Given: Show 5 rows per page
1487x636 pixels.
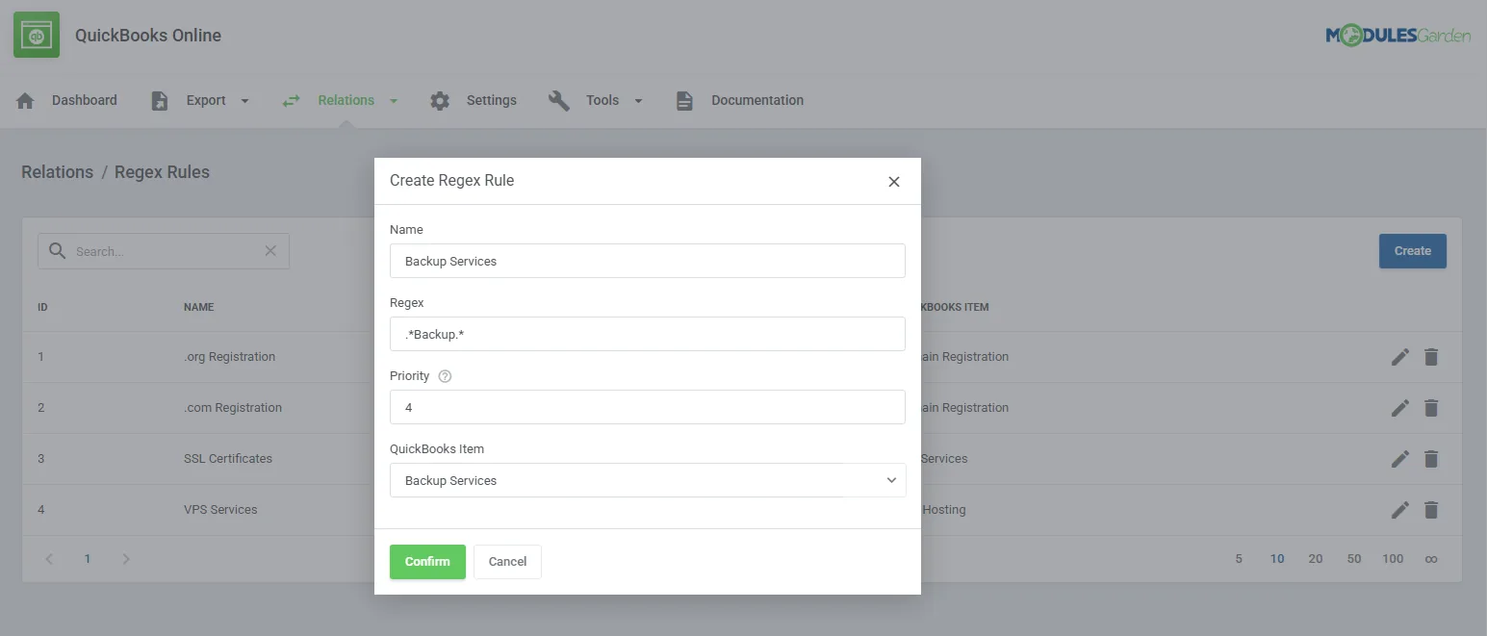Looking at the screenshot, I should [x=1239, y=559].
